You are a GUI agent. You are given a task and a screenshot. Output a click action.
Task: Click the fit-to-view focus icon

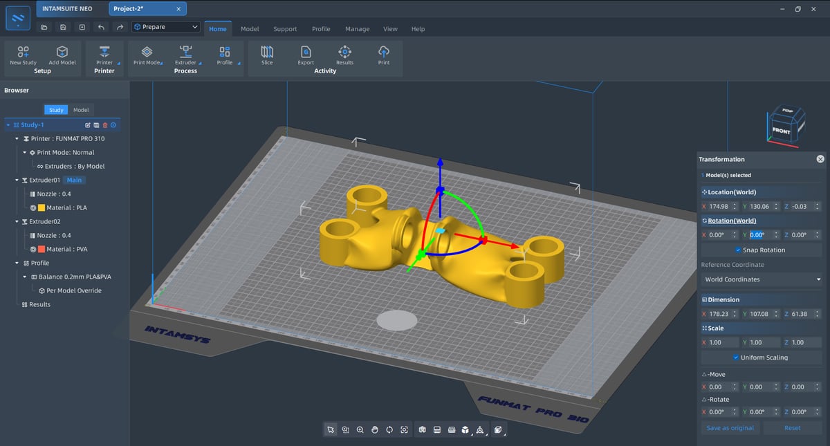[x=404, y=429]
